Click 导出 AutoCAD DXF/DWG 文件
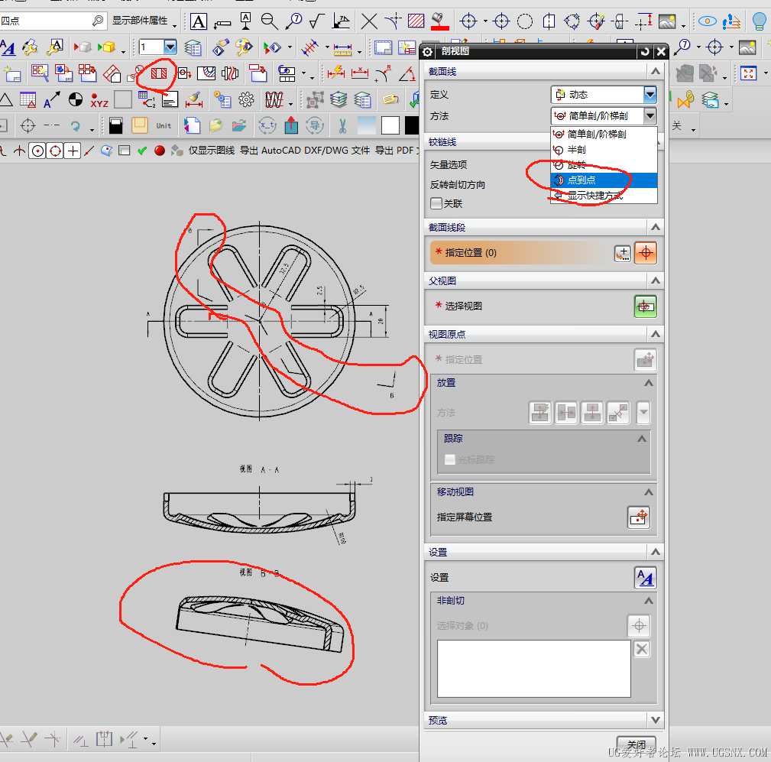The height and width of the screenshot is (762, 771). tap(305, 151)
